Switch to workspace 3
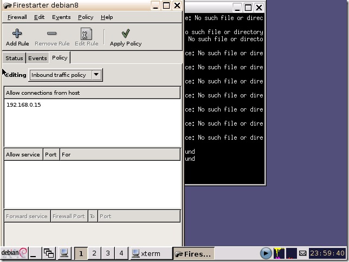Viewport: 349px width, 262px height. point(108,253)
